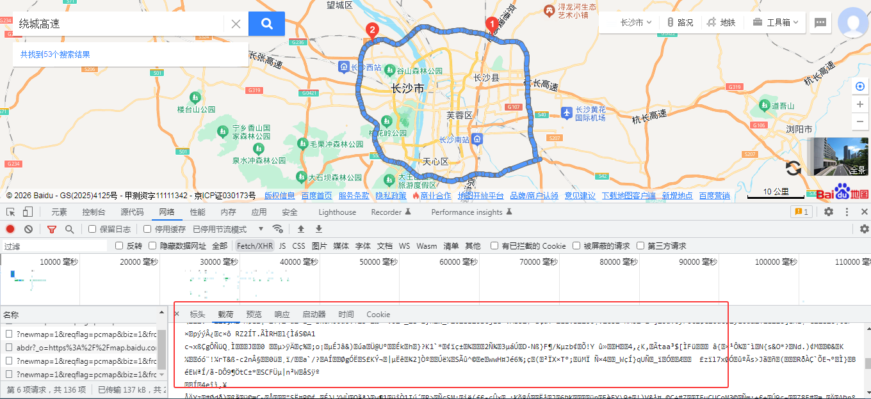Clear the map search box text
Viewport: 871px width, 399px height.
236,24
